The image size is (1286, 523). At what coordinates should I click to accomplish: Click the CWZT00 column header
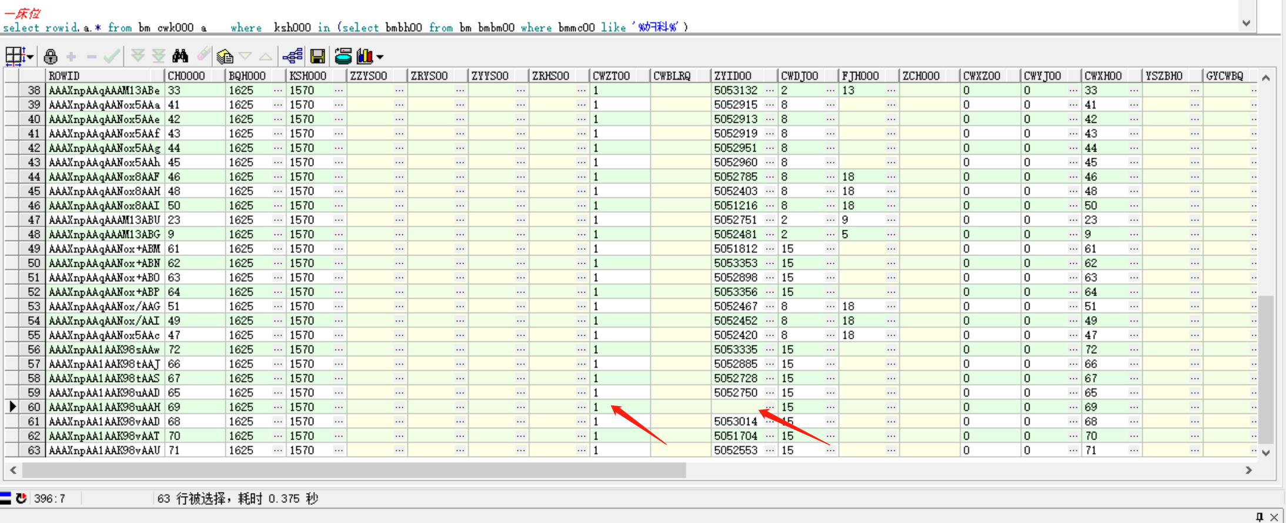click(x=620, y=76)
